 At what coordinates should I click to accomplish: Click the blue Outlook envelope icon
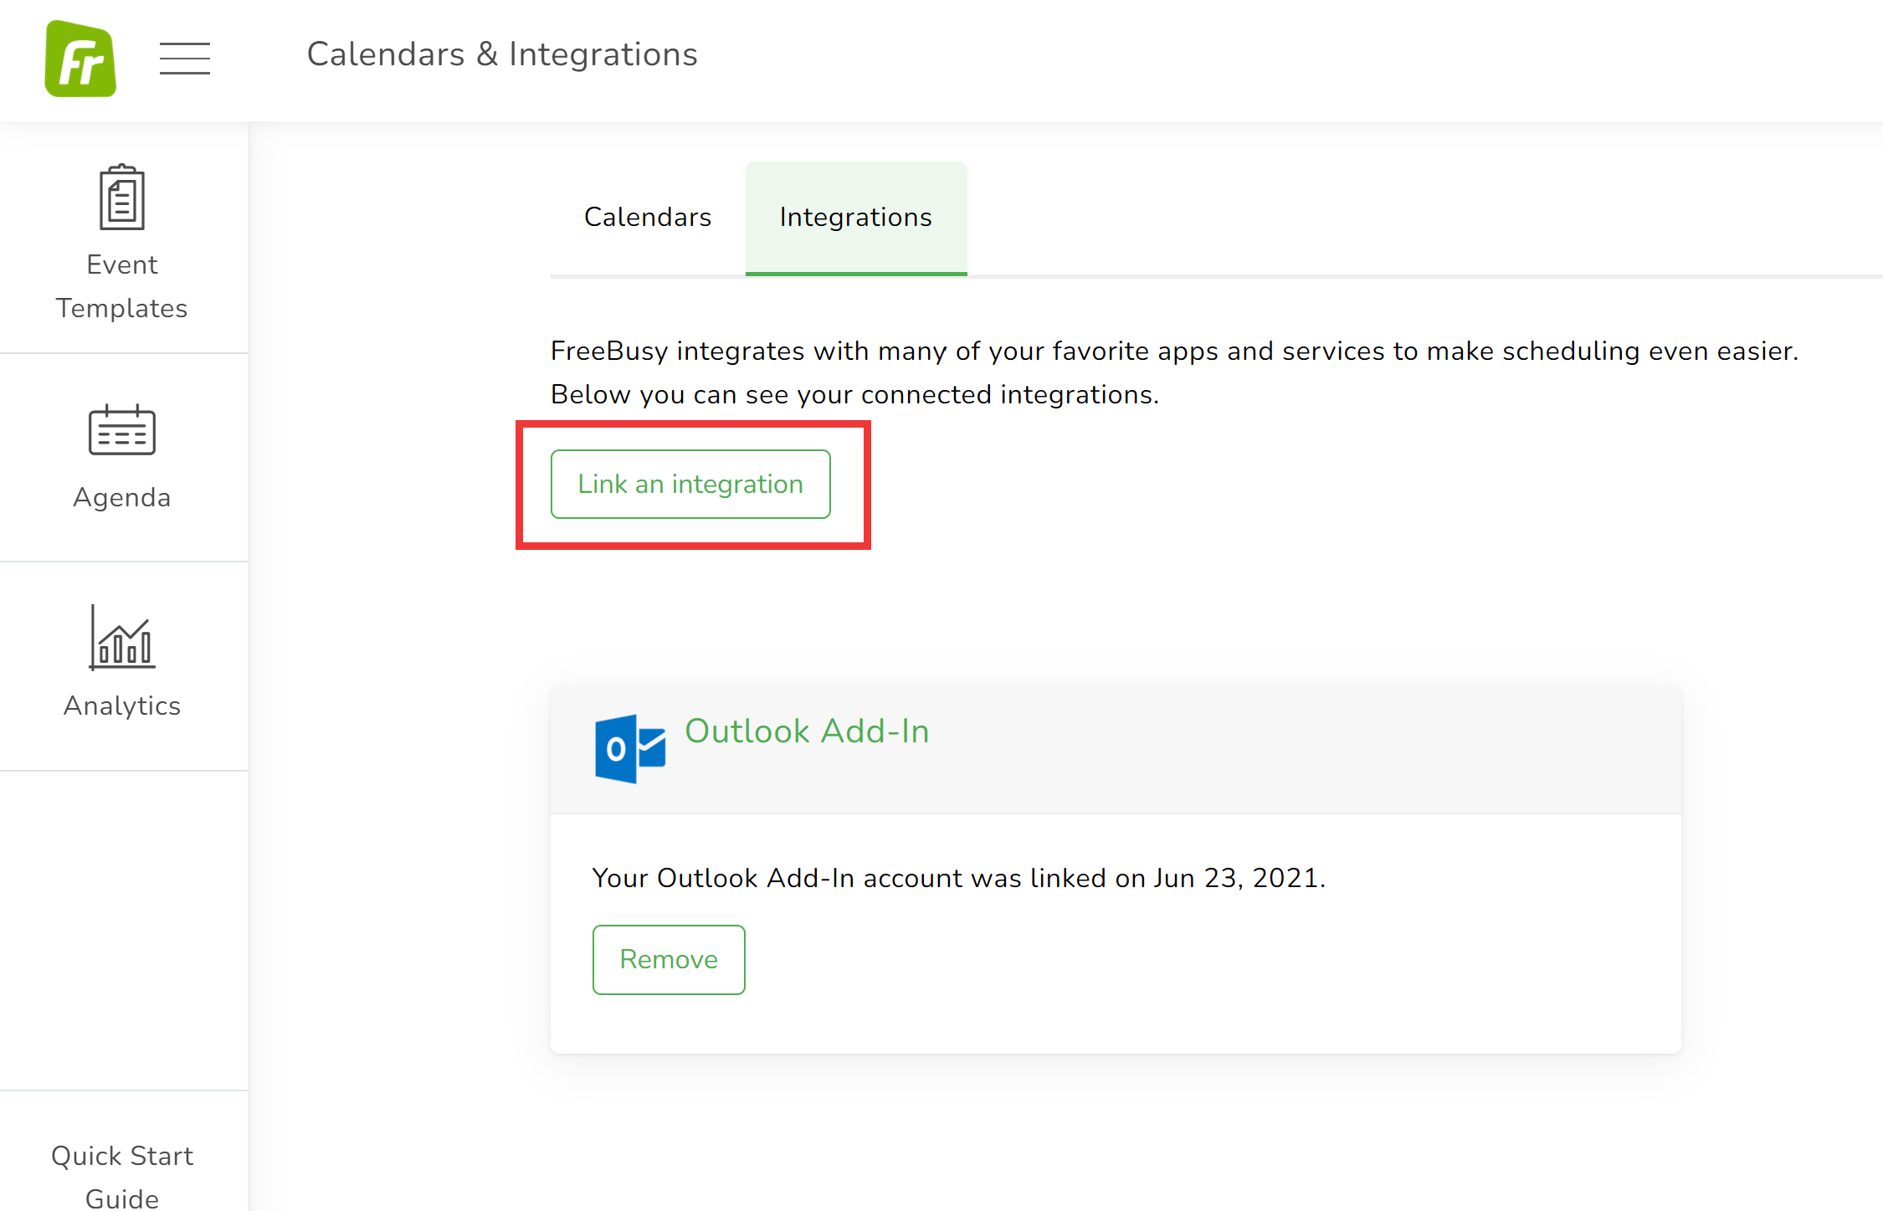click(629, 748)
